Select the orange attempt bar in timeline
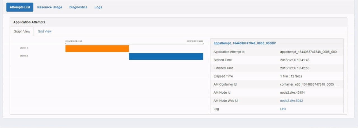The image size is (358, 128). pos(97,49)
